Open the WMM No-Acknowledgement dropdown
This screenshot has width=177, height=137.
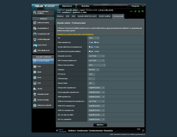[97, 101]
